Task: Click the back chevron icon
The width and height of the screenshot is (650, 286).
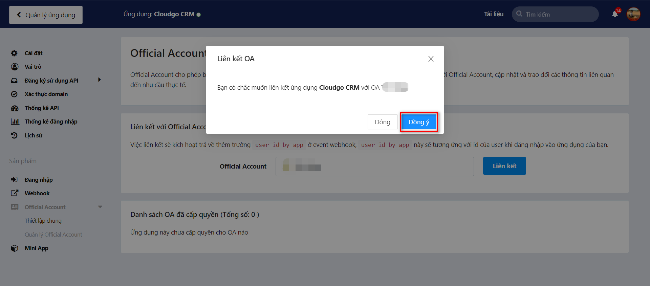Action: 19,15
